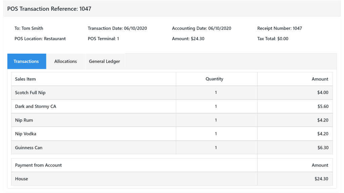Click the Nip Rum sales item
344x193 pixels.
point(24,120)
